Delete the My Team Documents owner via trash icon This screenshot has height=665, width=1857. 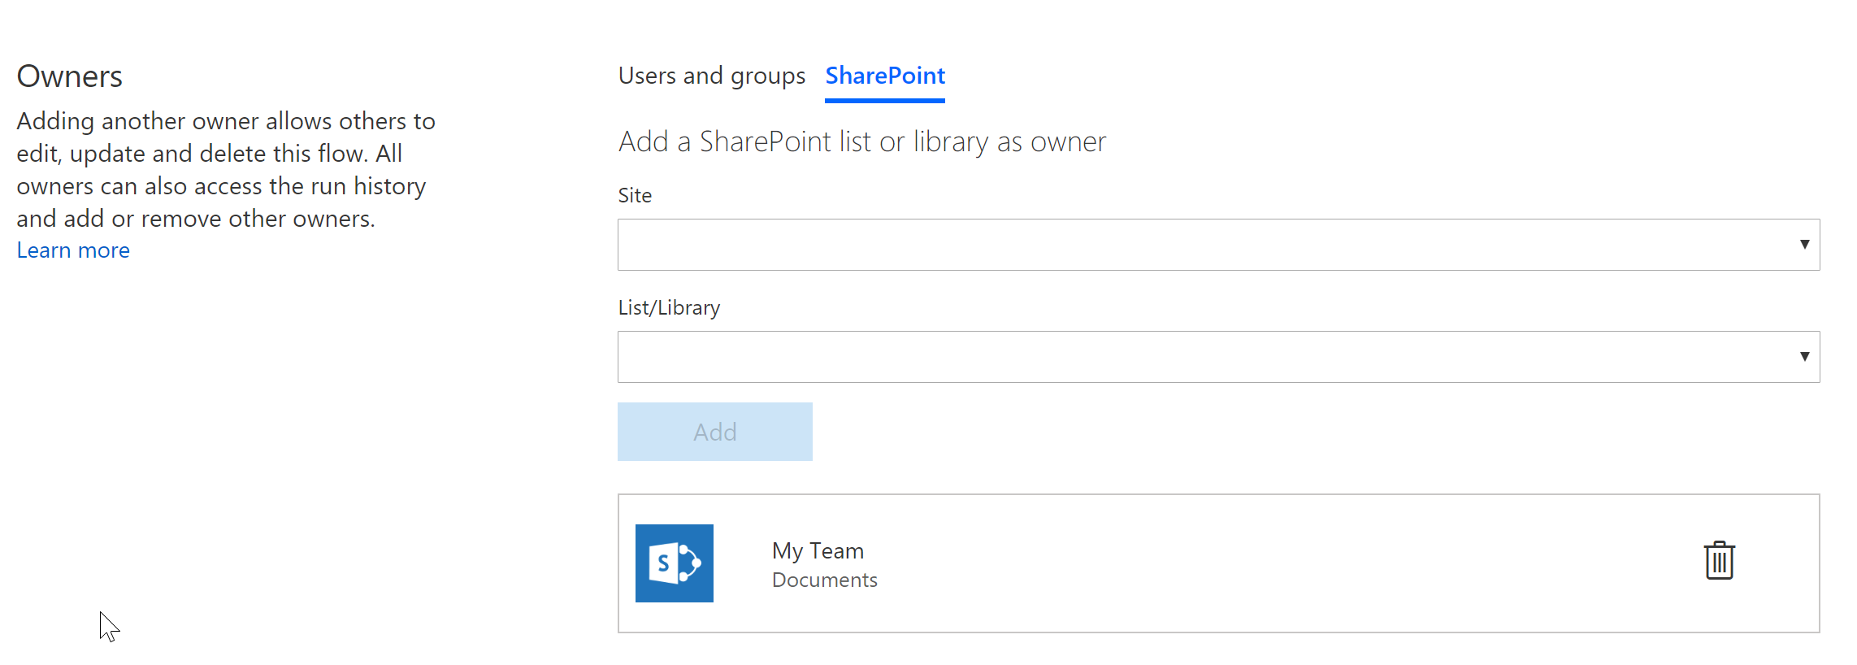point(1719,560)
